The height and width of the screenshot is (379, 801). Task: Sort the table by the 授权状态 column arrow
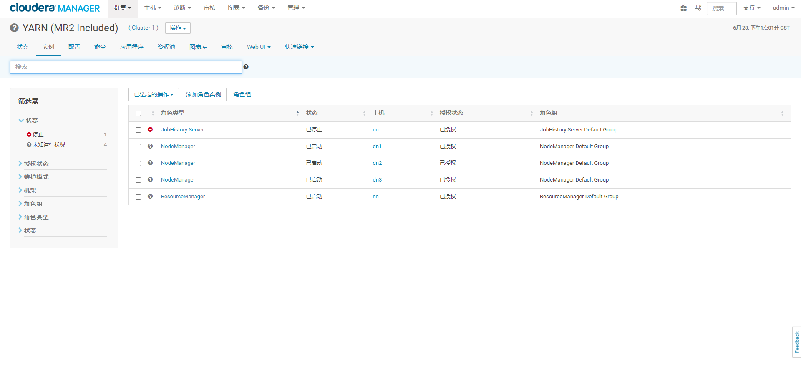(x=531, y=113)
